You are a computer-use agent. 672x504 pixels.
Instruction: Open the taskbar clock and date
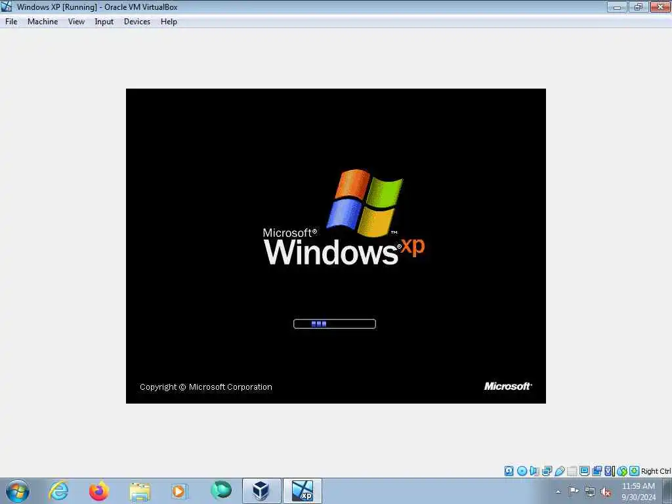(x=639, y=492)
